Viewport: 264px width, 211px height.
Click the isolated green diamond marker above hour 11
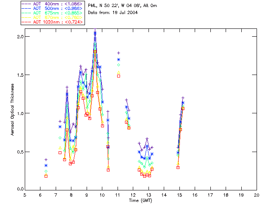click(x=118, y=65)
